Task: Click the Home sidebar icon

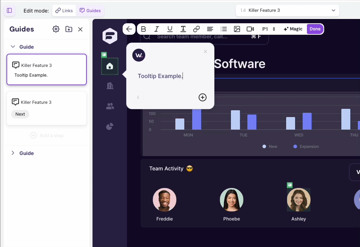Action: click(110, 66)
